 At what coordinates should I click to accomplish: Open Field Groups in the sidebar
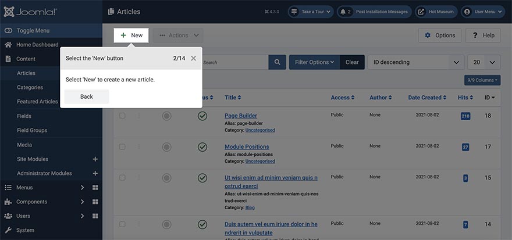click(32, 130)
